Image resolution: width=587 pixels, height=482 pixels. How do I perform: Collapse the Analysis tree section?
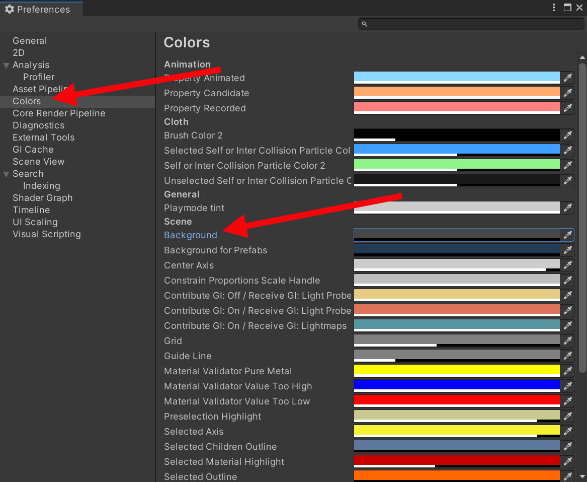(7, 65)
